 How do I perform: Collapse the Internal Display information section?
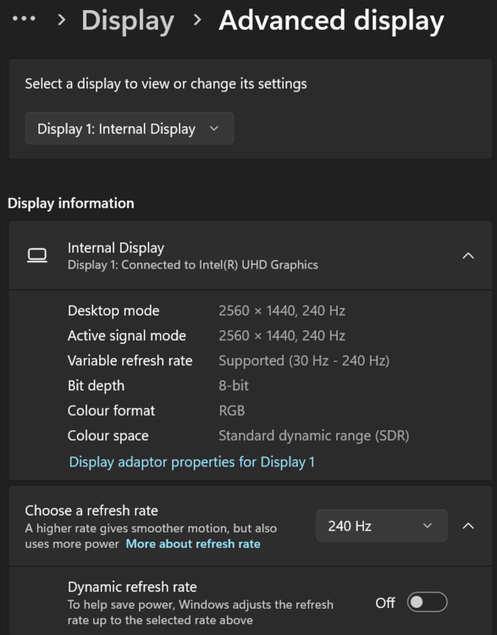[x=468, y=256]
